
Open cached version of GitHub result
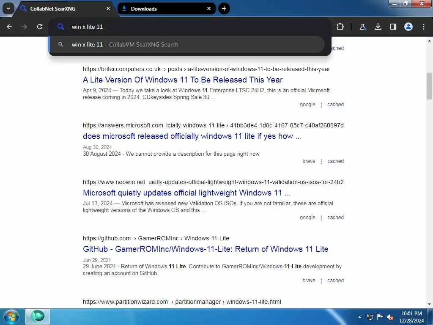click(335, 281)
